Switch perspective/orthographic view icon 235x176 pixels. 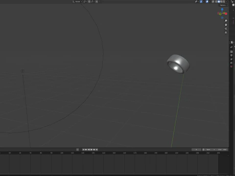click(226, 33)
